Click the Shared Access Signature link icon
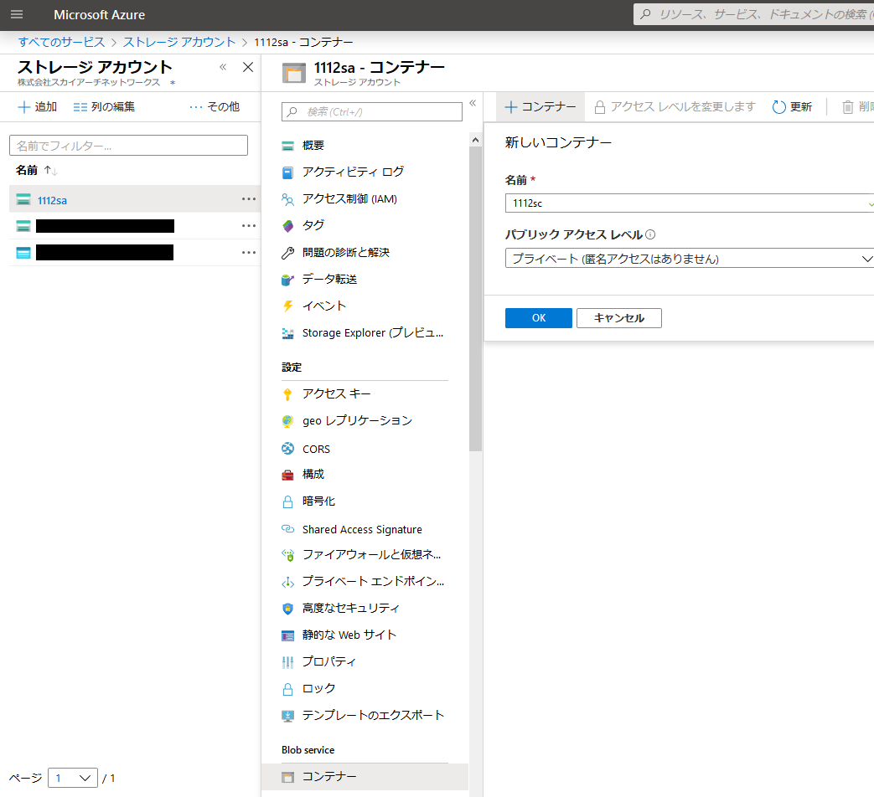 (x=287, y=529)
